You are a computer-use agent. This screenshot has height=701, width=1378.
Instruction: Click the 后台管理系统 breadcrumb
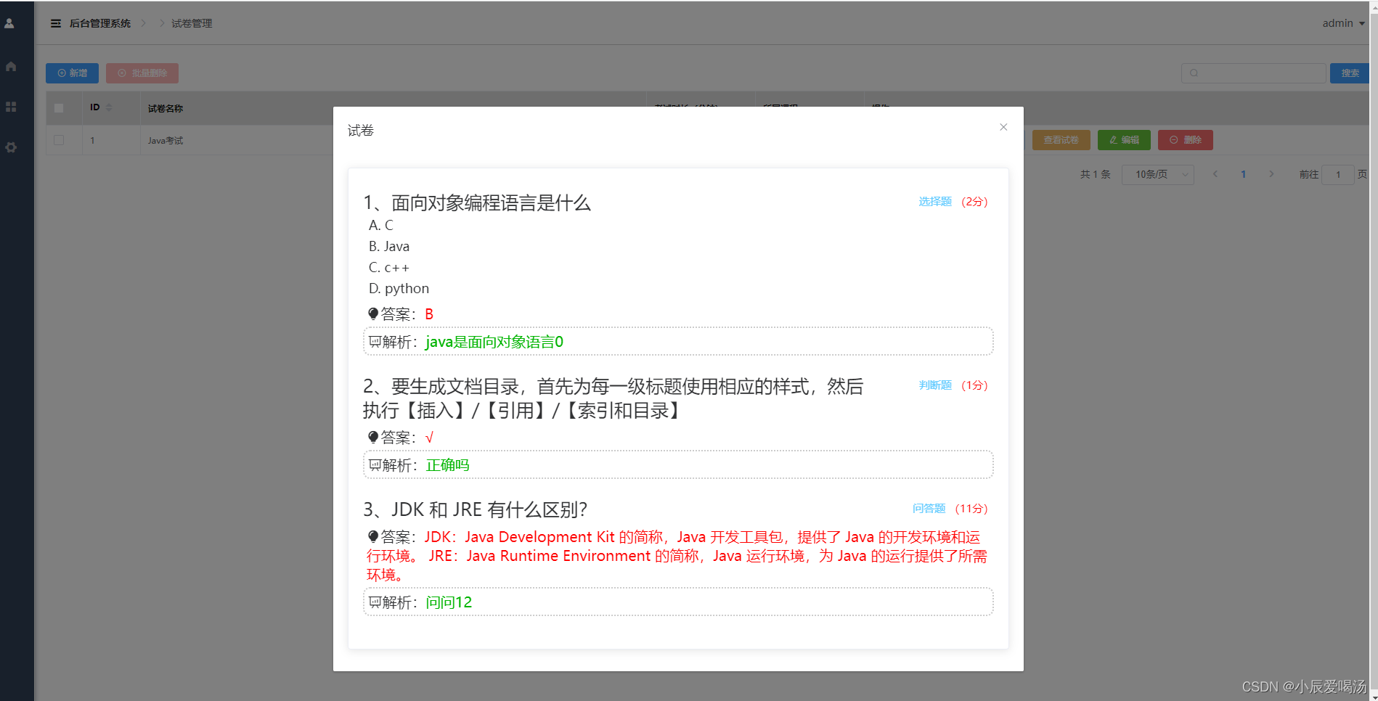click(100, 23)
